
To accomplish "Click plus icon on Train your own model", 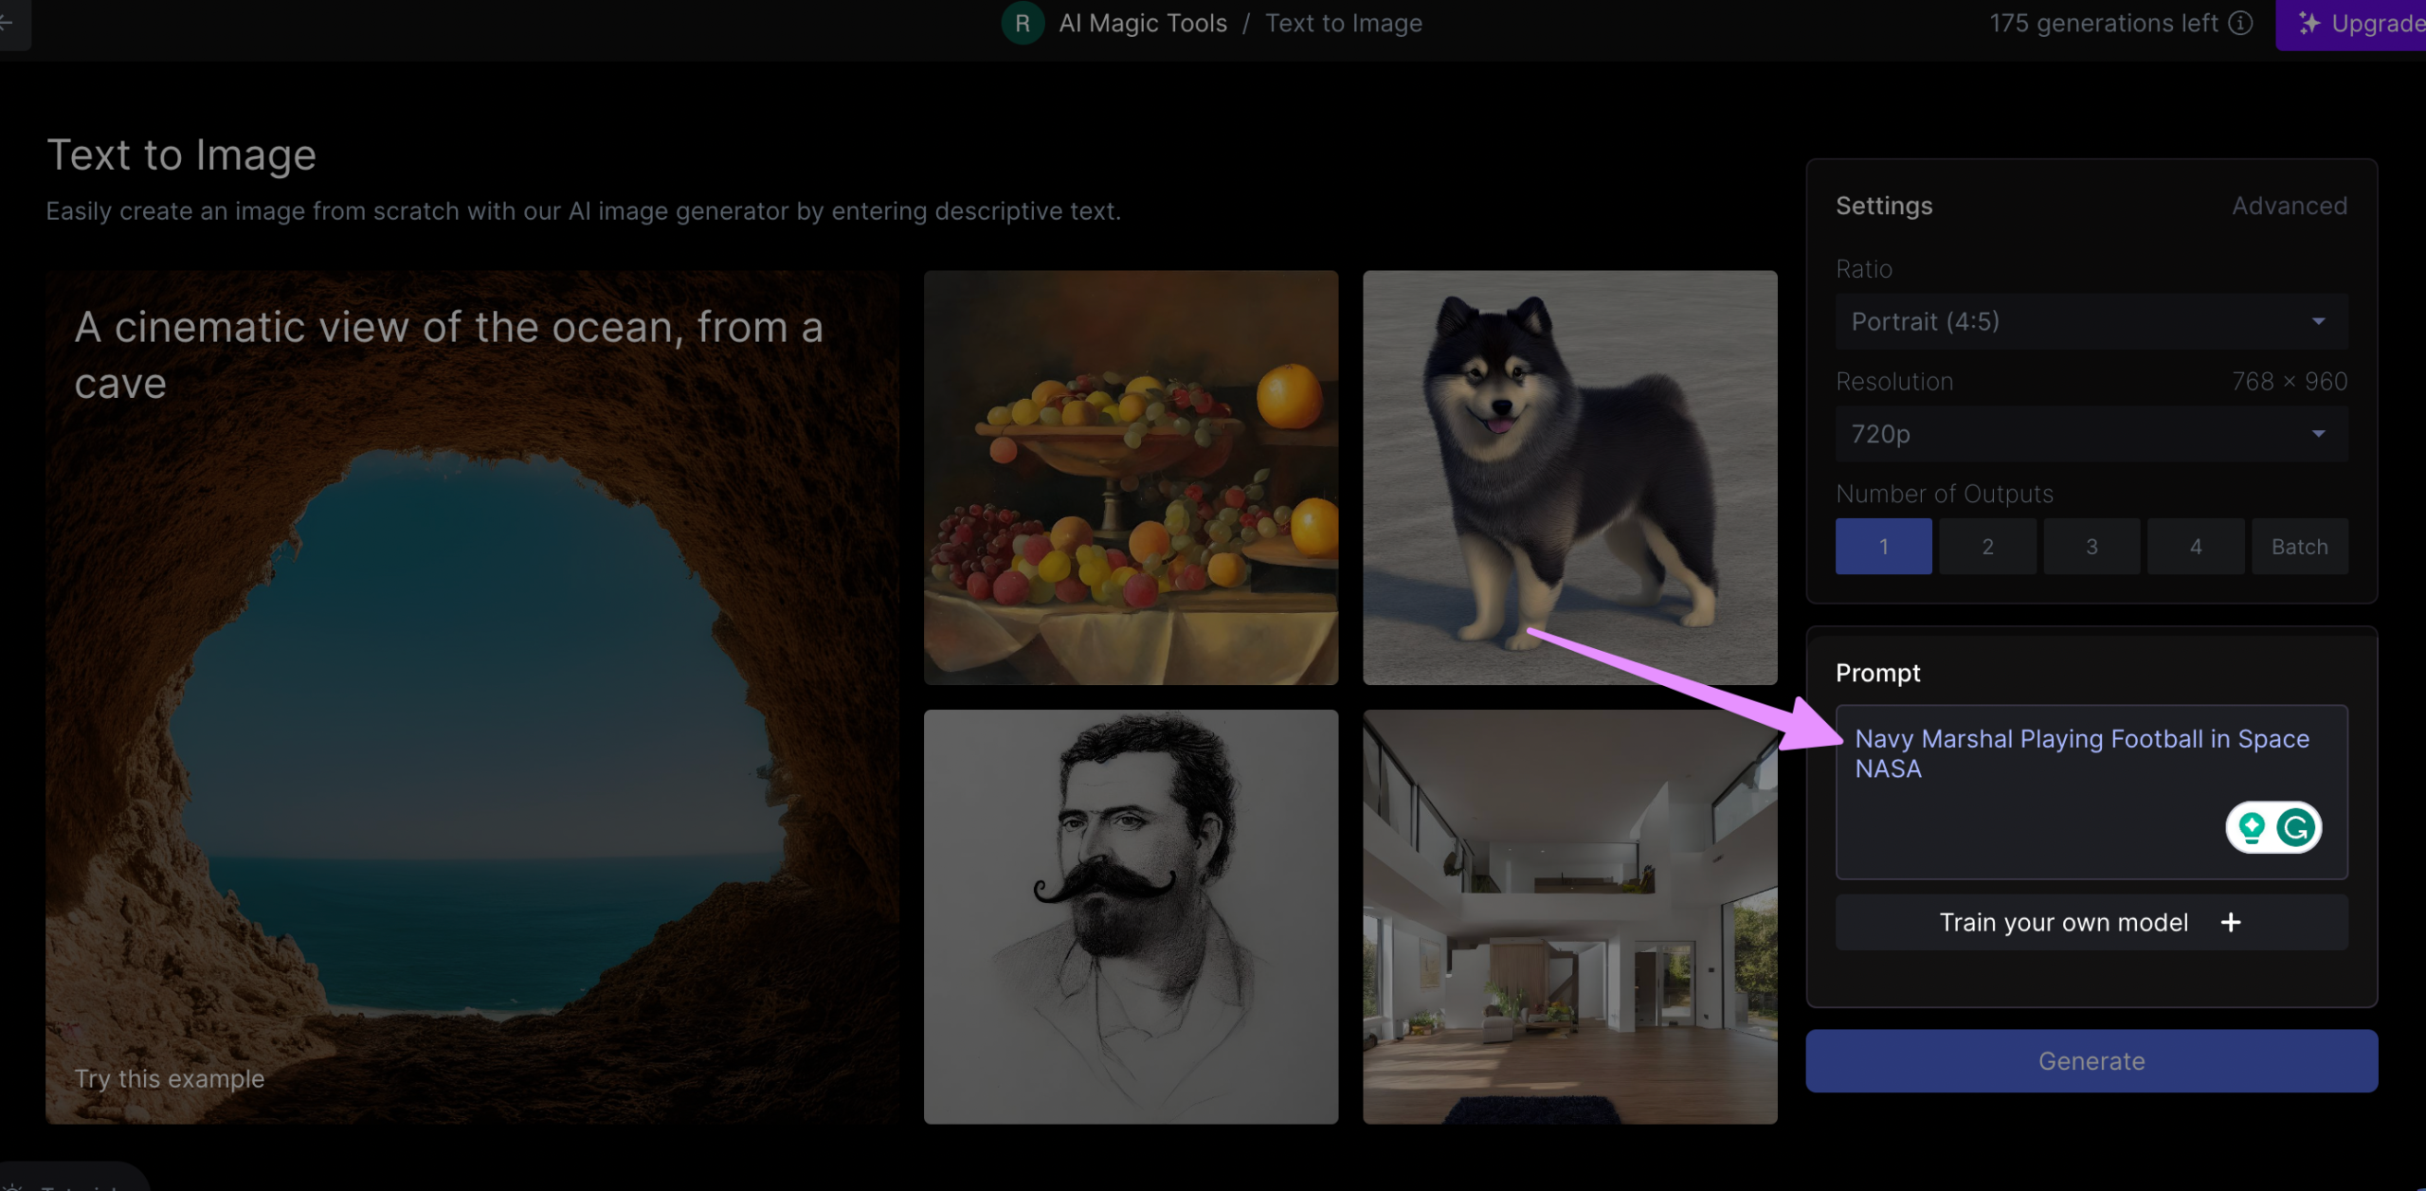I will (x=2231, y=922).
